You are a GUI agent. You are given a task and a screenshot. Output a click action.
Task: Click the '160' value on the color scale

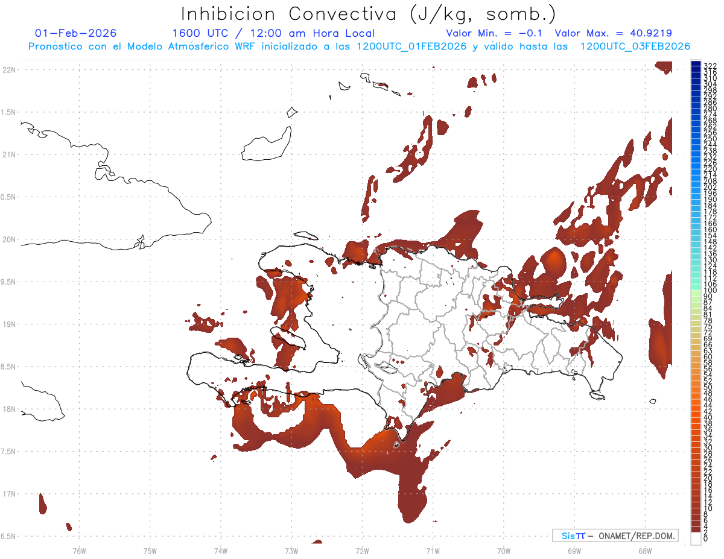point(710,230)
